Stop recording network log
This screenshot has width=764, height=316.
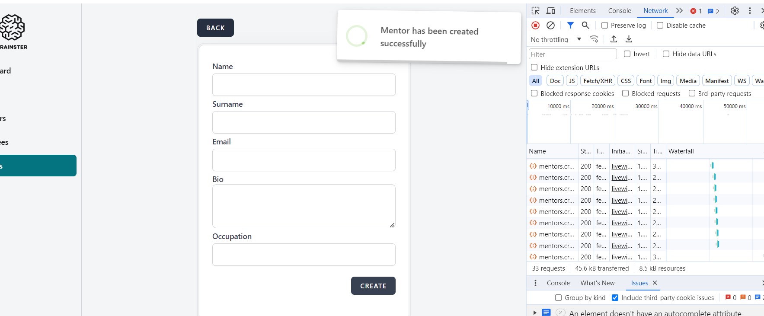click(x=535, y=26)
